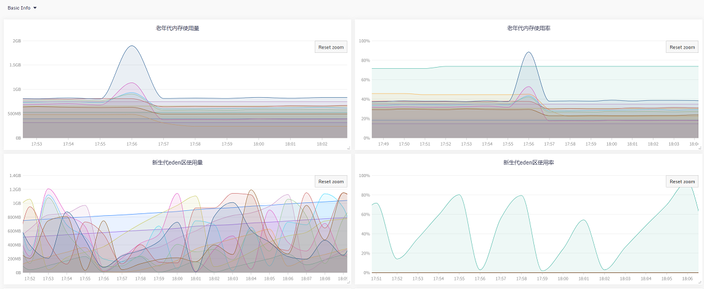Click 18:04 axis label in eden区使用量 chart
Screen dimensions: 704x289
(251, 279)
